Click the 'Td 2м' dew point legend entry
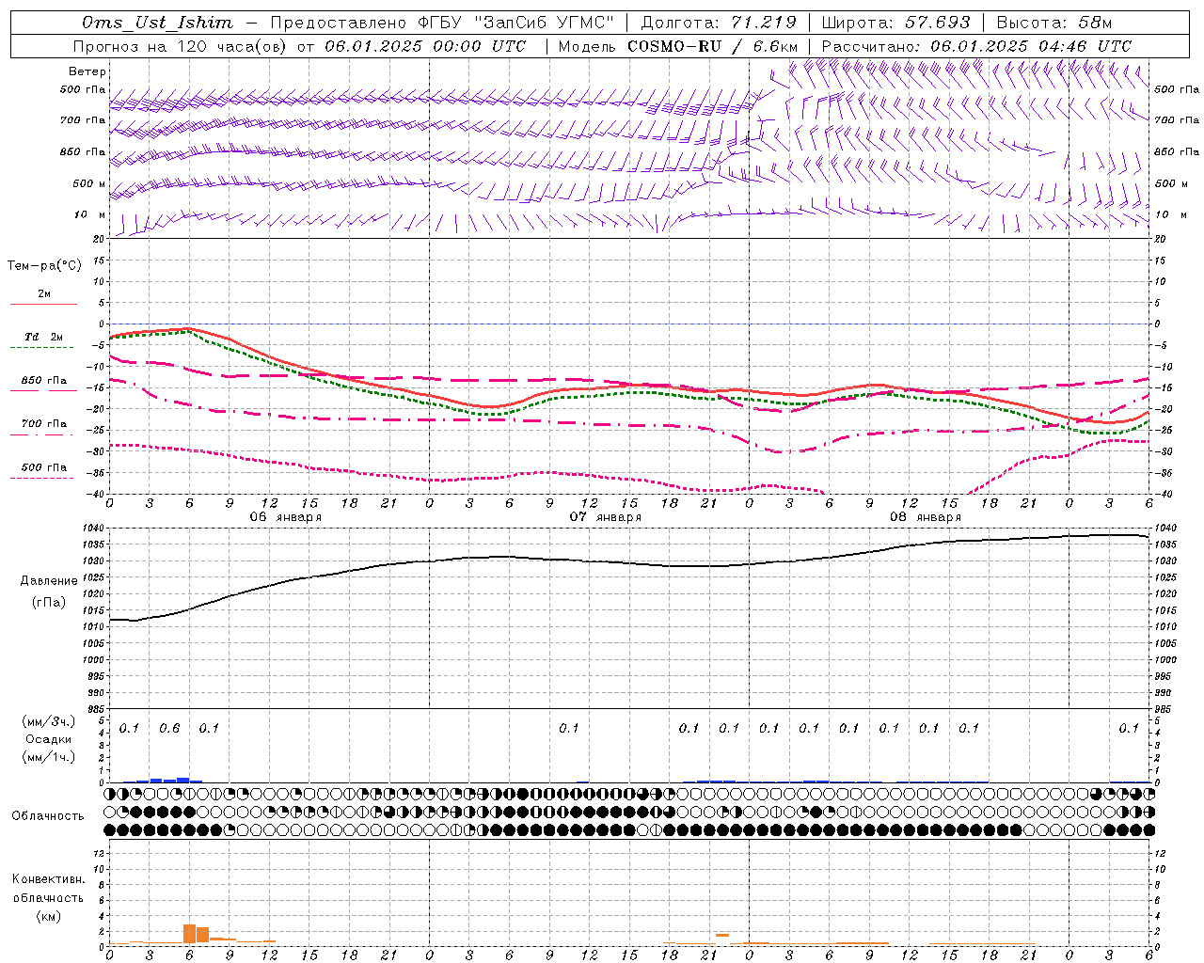This screenshot has width=1204, height=963. pyautogui.click(x=43, y=338)
